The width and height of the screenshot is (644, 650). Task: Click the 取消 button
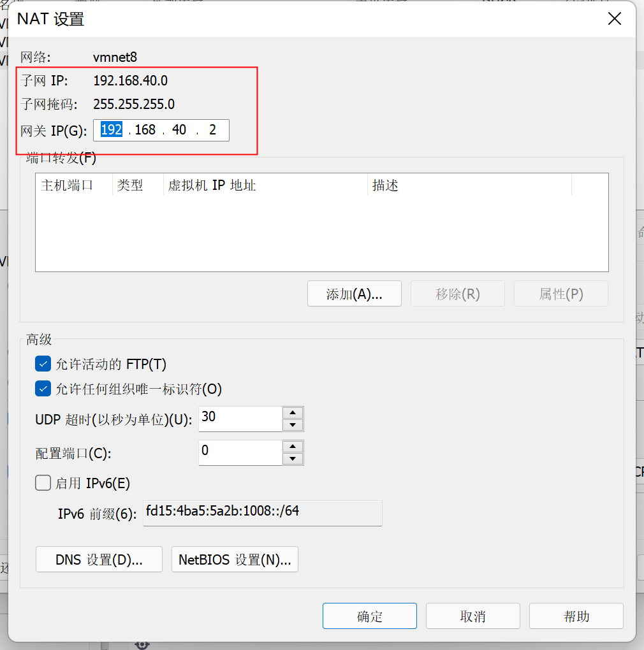click(472, 616)
